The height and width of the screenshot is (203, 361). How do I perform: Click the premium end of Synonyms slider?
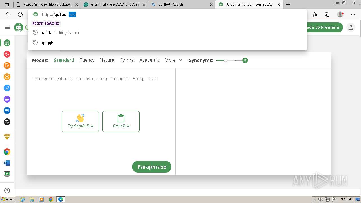(x=245, y=60)
